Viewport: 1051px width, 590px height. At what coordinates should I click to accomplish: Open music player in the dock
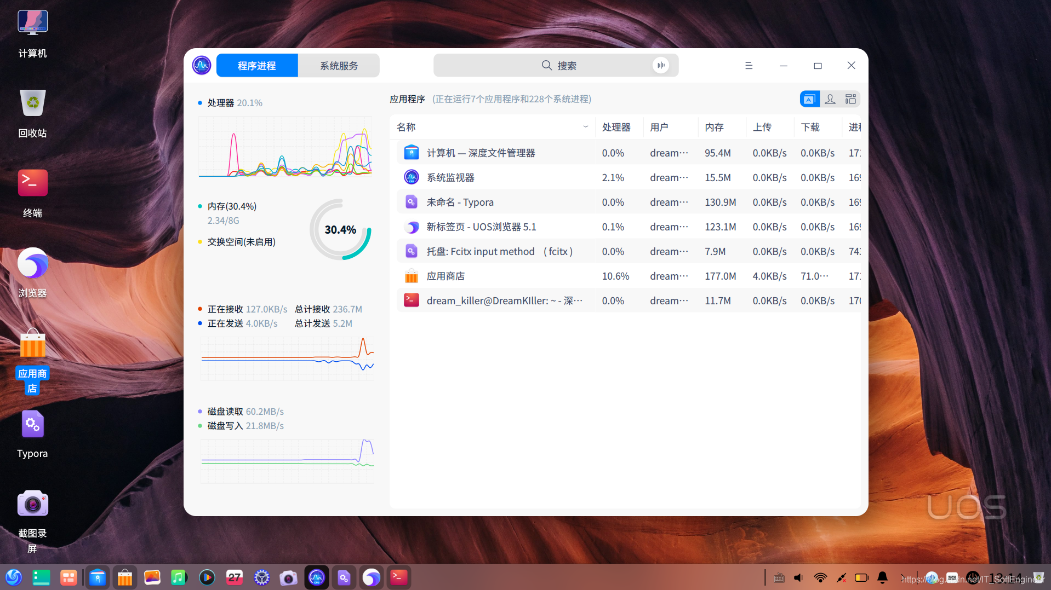click(179, 577)
